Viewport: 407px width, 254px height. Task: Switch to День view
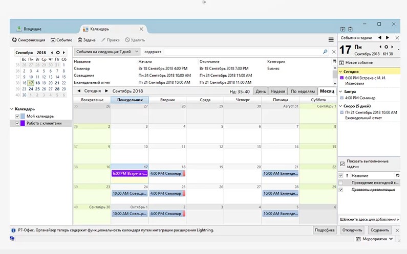point(261,91)
